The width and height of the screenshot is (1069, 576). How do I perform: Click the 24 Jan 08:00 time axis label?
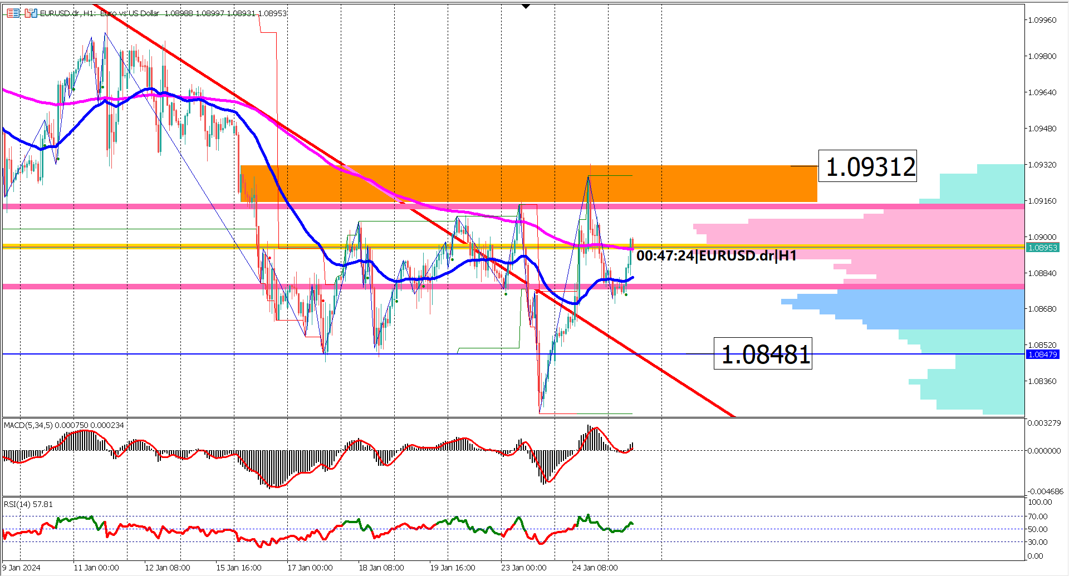click(594, 568)
